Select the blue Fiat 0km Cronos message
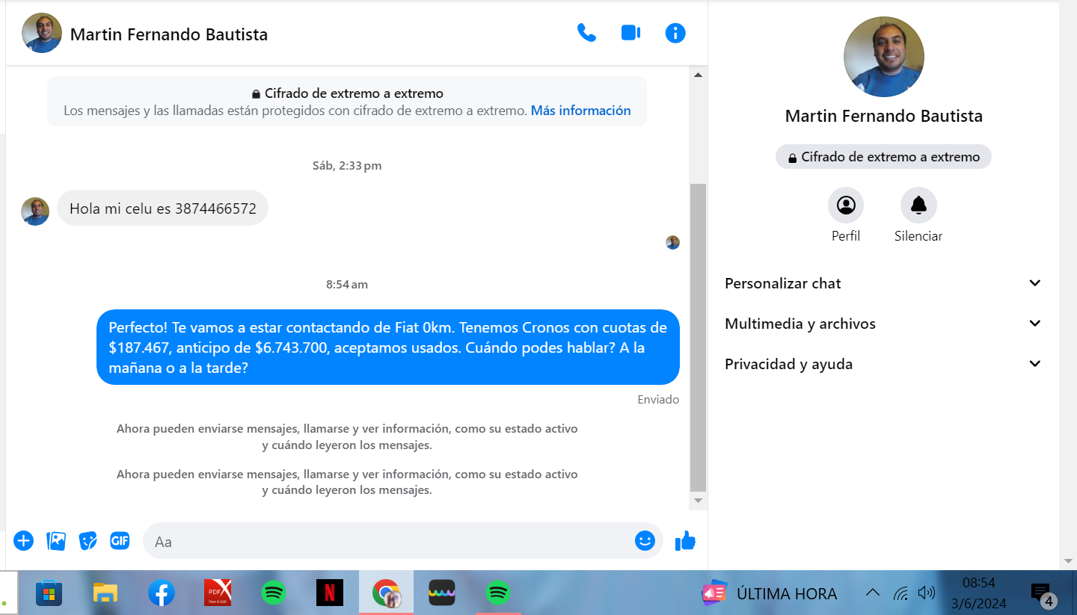The height and width of the screenshot is (615, 1077). [x=388, y=347]
